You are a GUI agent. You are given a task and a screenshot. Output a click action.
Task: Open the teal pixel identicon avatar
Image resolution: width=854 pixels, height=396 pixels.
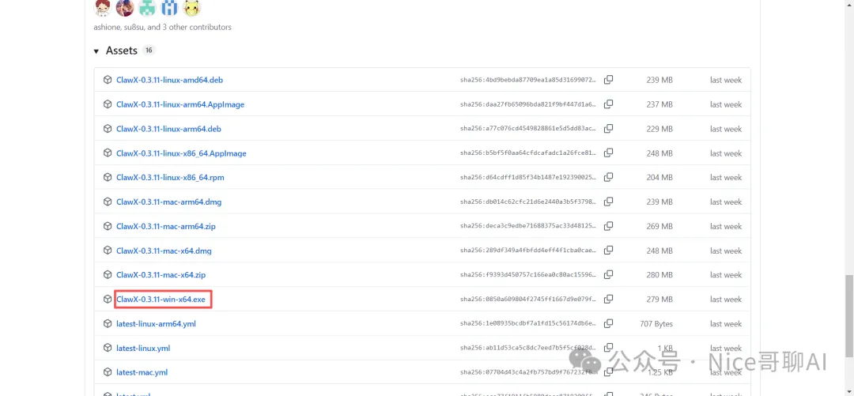(147, 7)
